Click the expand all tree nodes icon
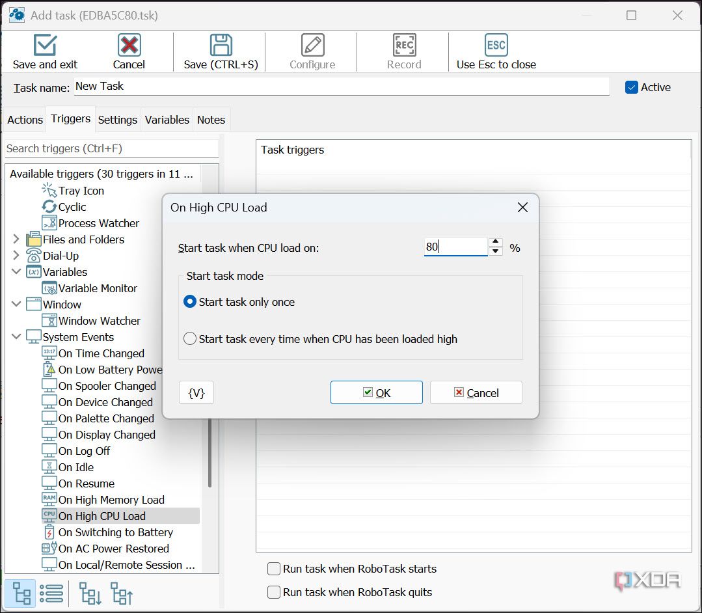 (90, 593)
